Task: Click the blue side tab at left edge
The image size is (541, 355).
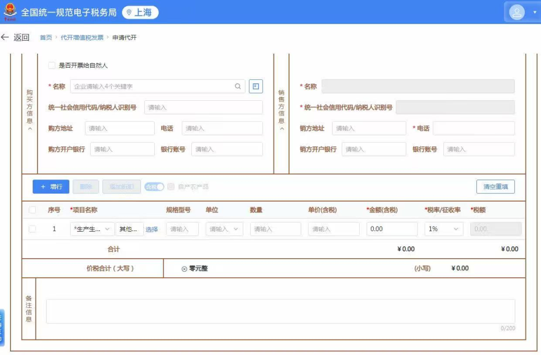Action: pyautogui.click(x=2, y=327)
